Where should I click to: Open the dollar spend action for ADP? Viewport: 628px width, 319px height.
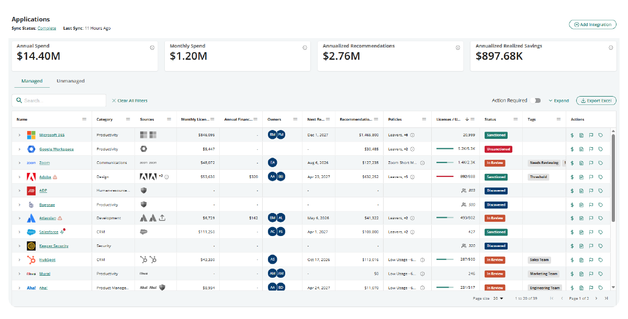pyautogui.click(x=572, y=191)
